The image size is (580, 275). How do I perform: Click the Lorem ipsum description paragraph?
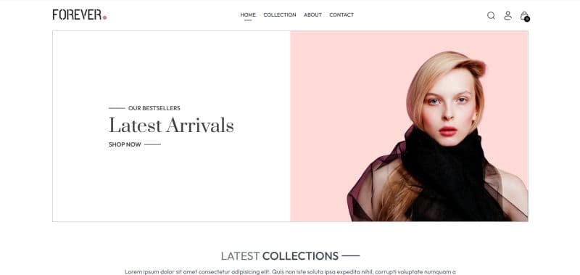(x=290, y=271)
